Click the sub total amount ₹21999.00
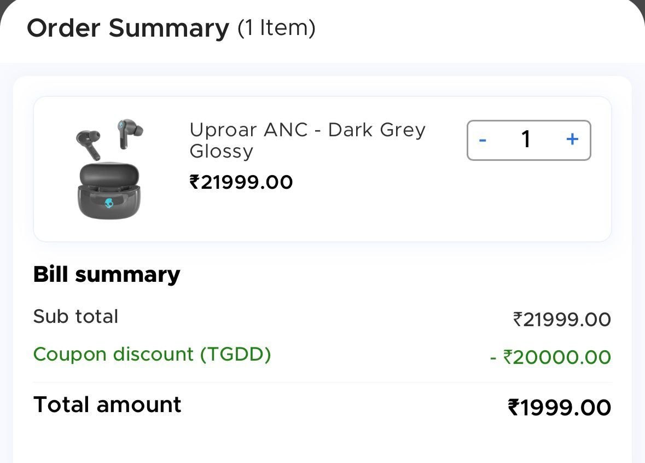Viewport: 645px width, 463px height. tap(562, 320)
